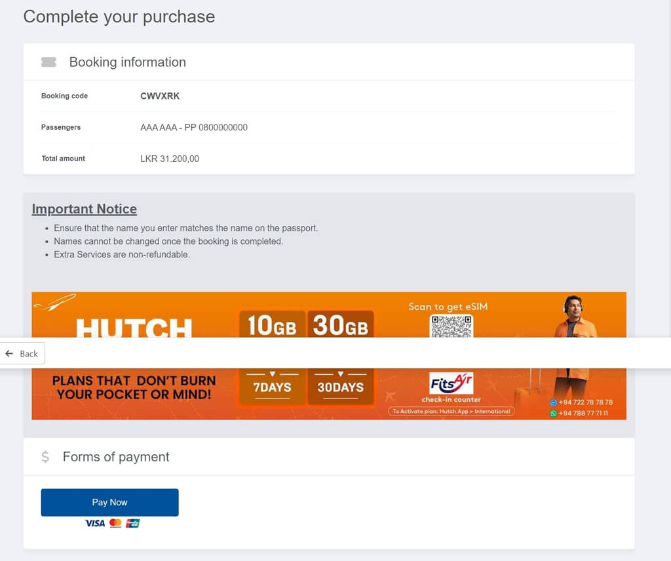Click the Mastercard logo

pyautogui.click(x=115, y=523)
